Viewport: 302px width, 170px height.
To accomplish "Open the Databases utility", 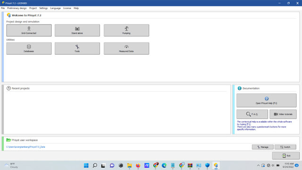I will [29, 48].
